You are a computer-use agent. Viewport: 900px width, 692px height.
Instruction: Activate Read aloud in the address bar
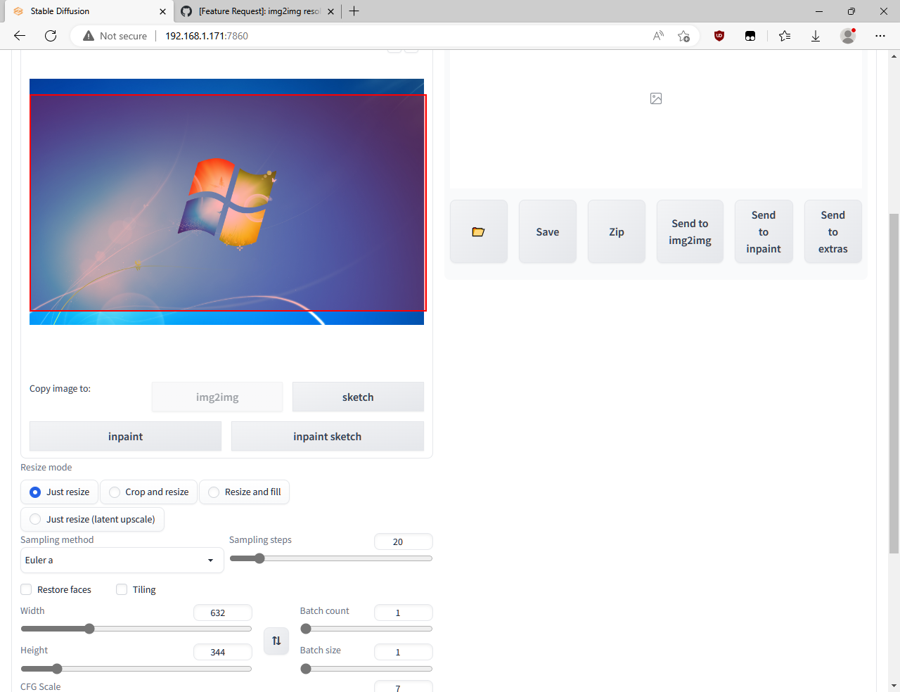pyautogui.click(x=657, y=35)
